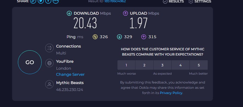Open Result ID 18578604962 link

pos(115,1)
